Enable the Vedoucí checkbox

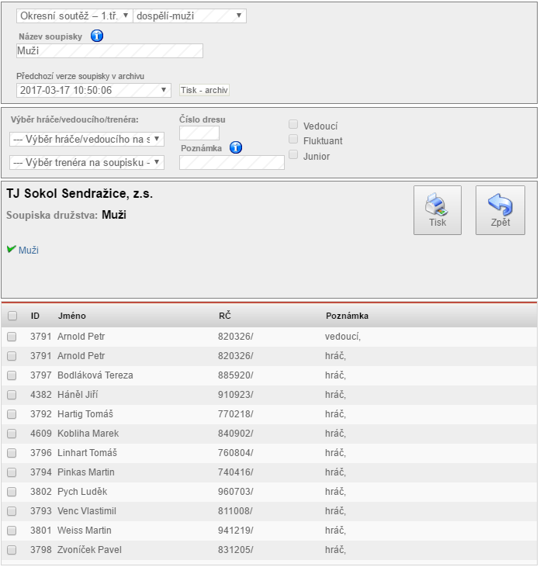[293, 125]
